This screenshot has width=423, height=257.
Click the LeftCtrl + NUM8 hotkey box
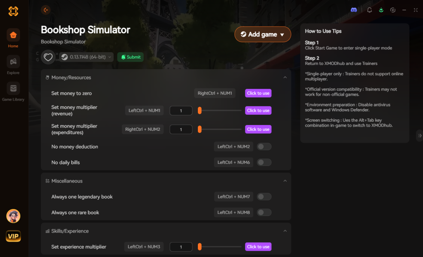(x=234, y=212)
